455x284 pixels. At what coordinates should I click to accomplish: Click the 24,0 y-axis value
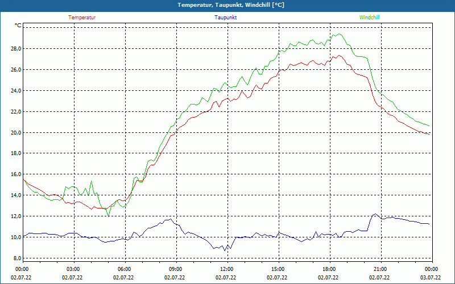[16, 91]
